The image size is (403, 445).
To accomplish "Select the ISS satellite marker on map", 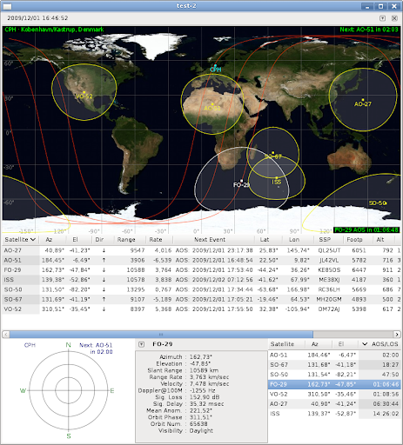I will pos(276,177).
